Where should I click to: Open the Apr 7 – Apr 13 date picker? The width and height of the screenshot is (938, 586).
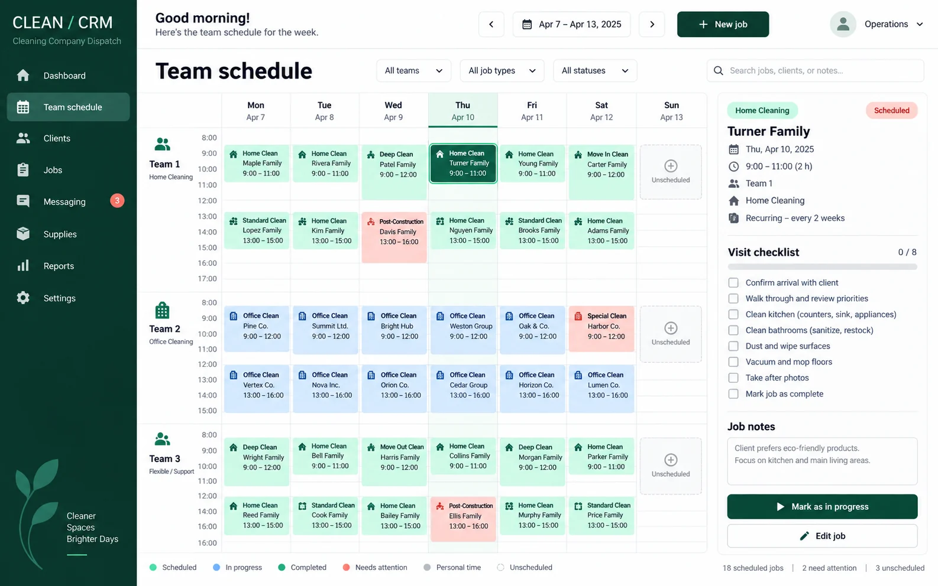[x=571, y=24]
